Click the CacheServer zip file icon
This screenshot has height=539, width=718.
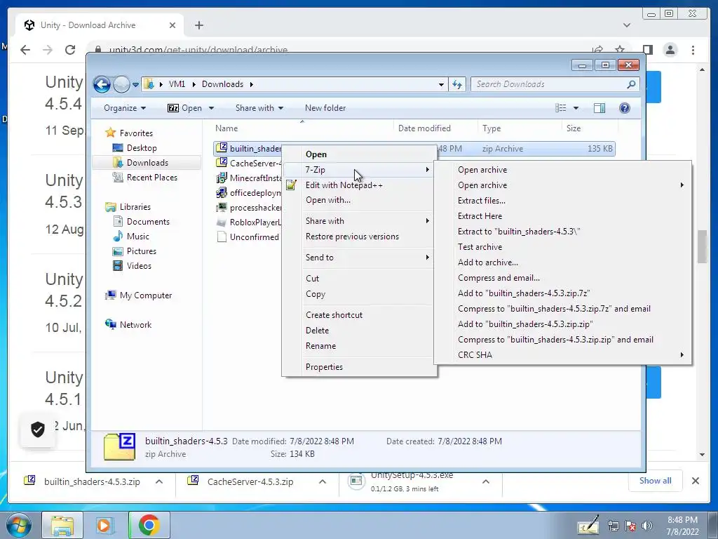(222, 162)
